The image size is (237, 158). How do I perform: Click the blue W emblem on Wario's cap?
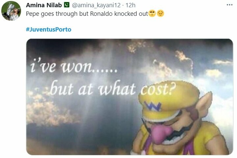[153, 106]
